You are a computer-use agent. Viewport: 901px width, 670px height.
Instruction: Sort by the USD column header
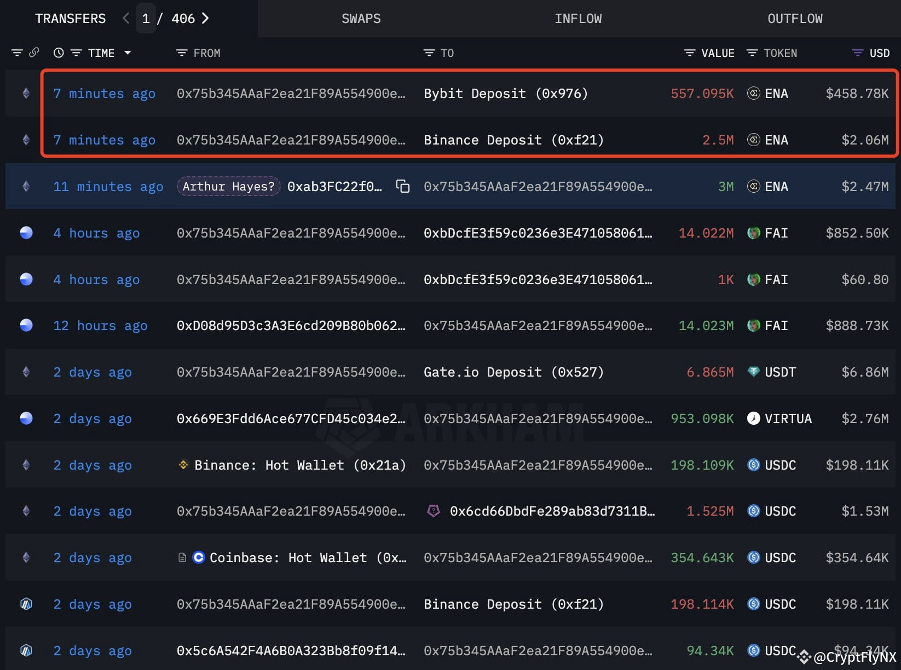(880, 53)
